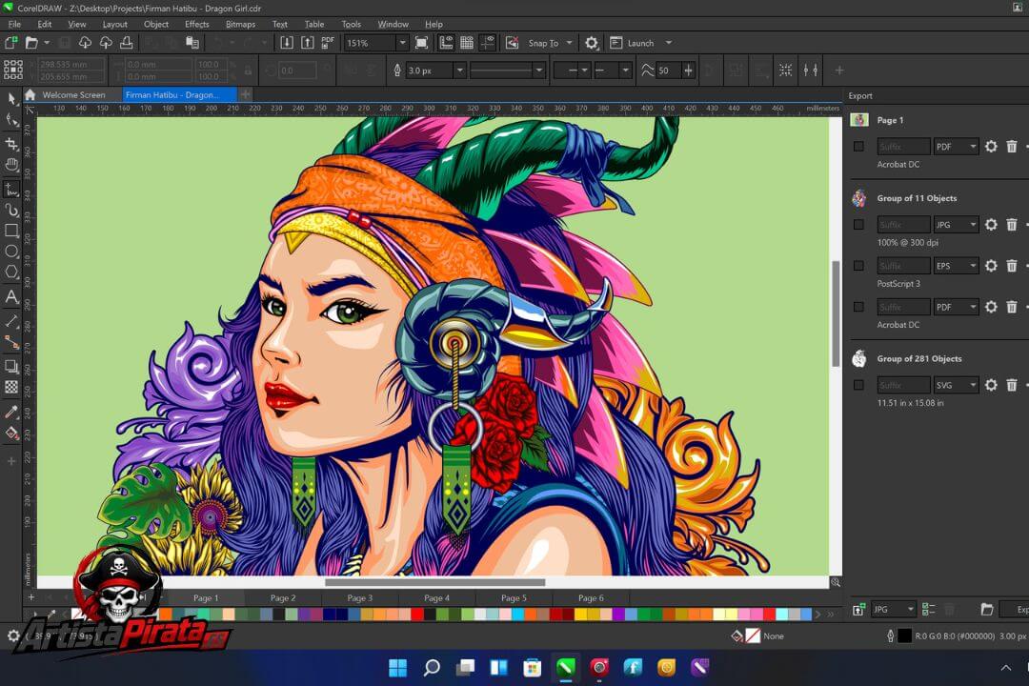Click the red palette color swatch

(416, 615)
